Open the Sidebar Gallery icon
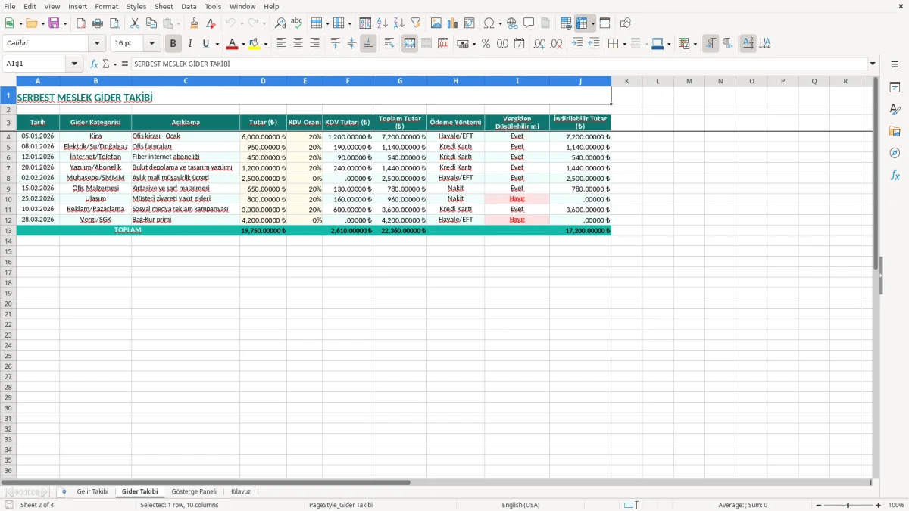909x511 pixels. point(895,131)
